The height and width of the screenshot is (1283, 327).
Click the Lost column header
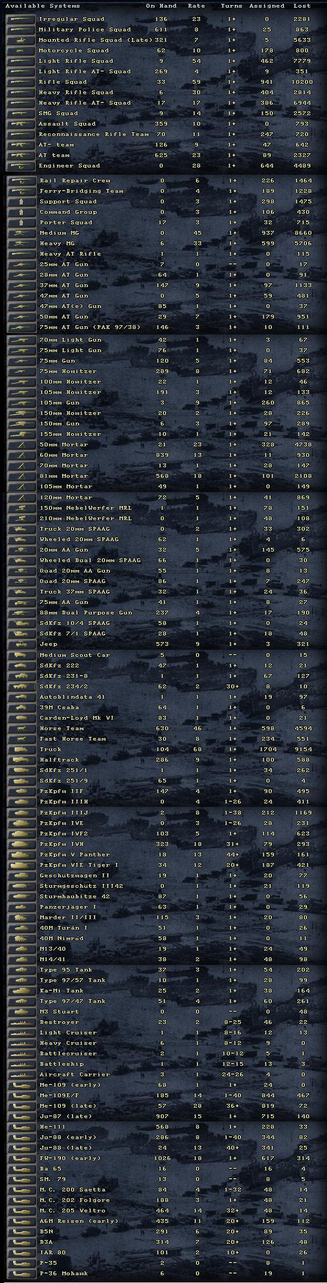tap(302, 6)
